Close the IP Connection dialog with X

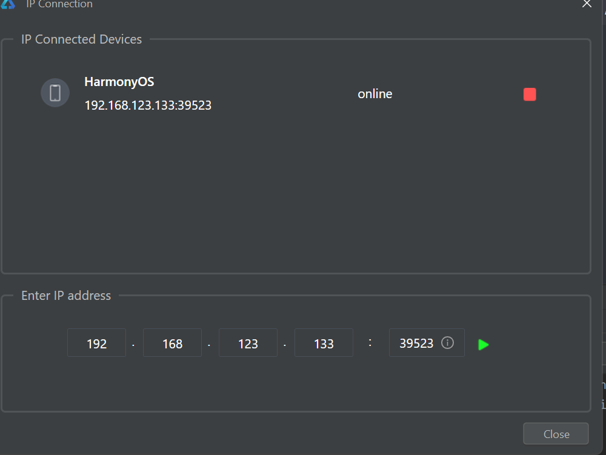pos(587,4)
